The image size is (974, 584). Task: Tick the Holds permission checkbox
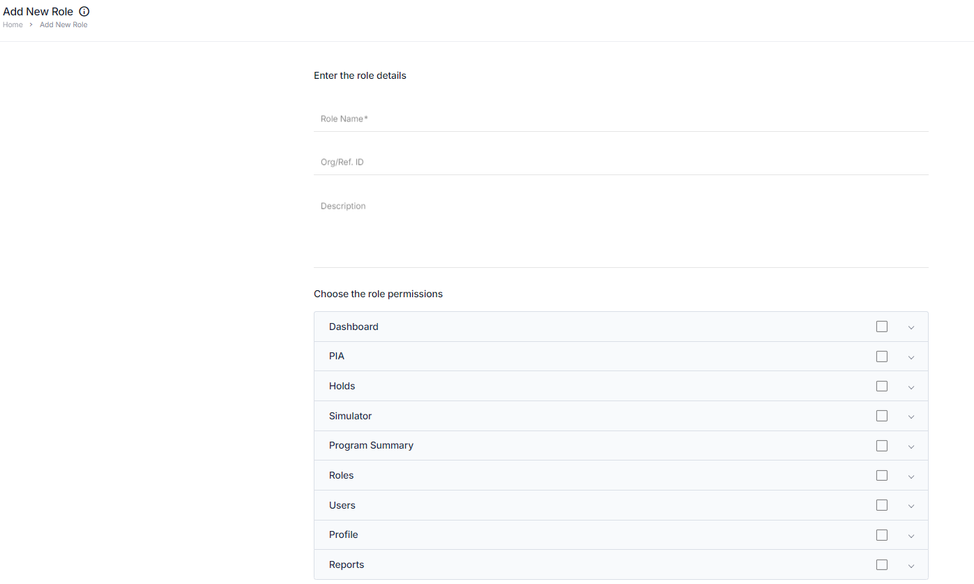pyautogui.click(x=882, y=386)
